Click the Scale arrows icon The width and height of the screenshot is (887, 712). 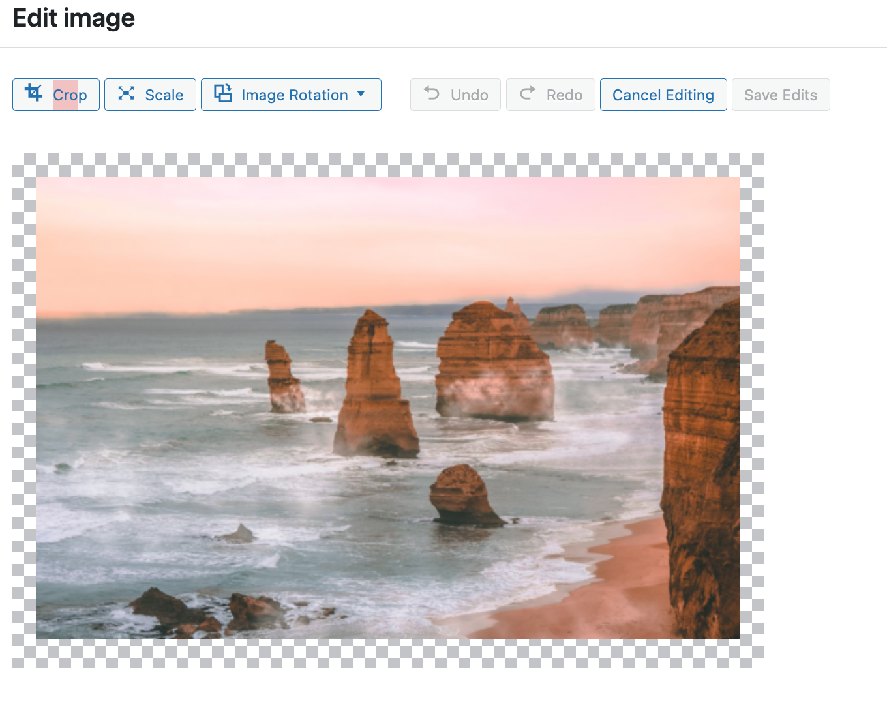[x=126, y=93]
